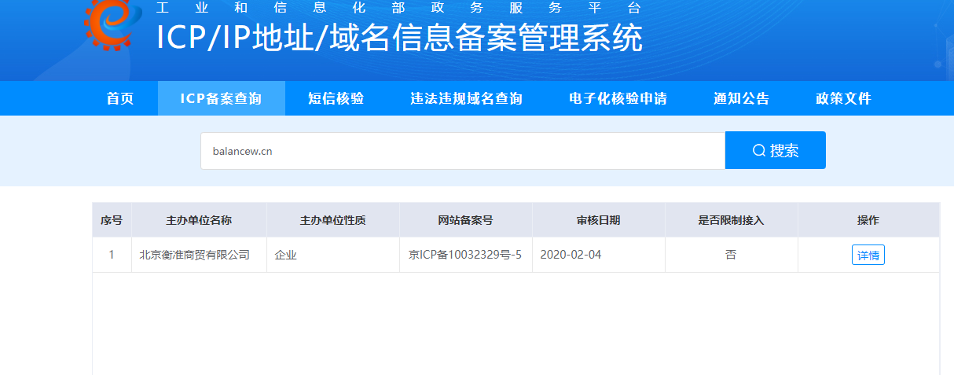954x375 pixels.
Task: View 详情 for 北京衡准商贸有限公司
Action: (x=868, y=256)
